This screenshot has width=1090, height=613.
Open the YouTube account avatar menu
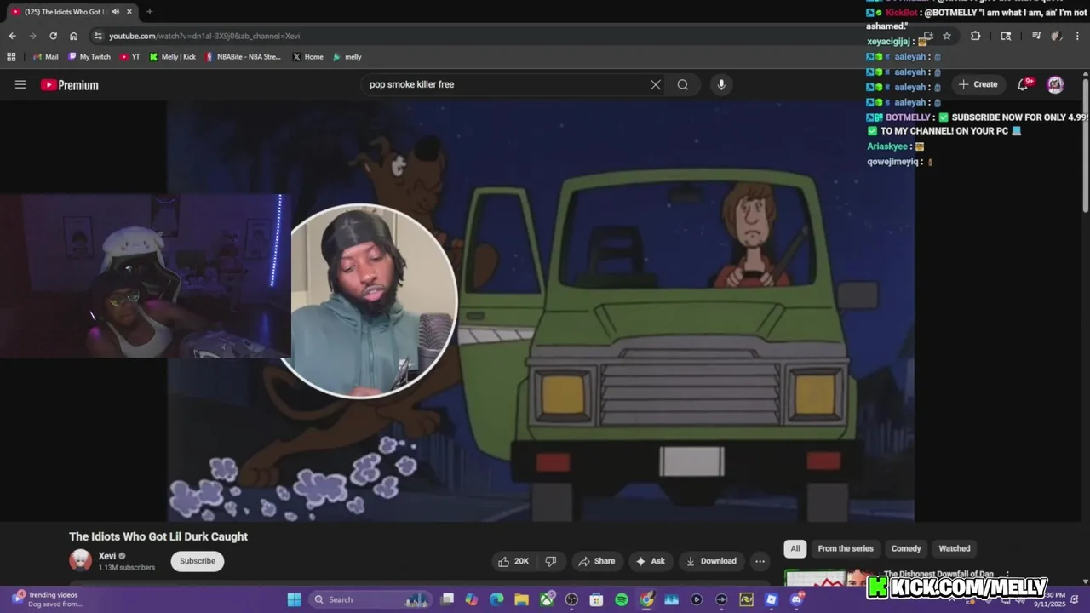[x=1055, y=84]
